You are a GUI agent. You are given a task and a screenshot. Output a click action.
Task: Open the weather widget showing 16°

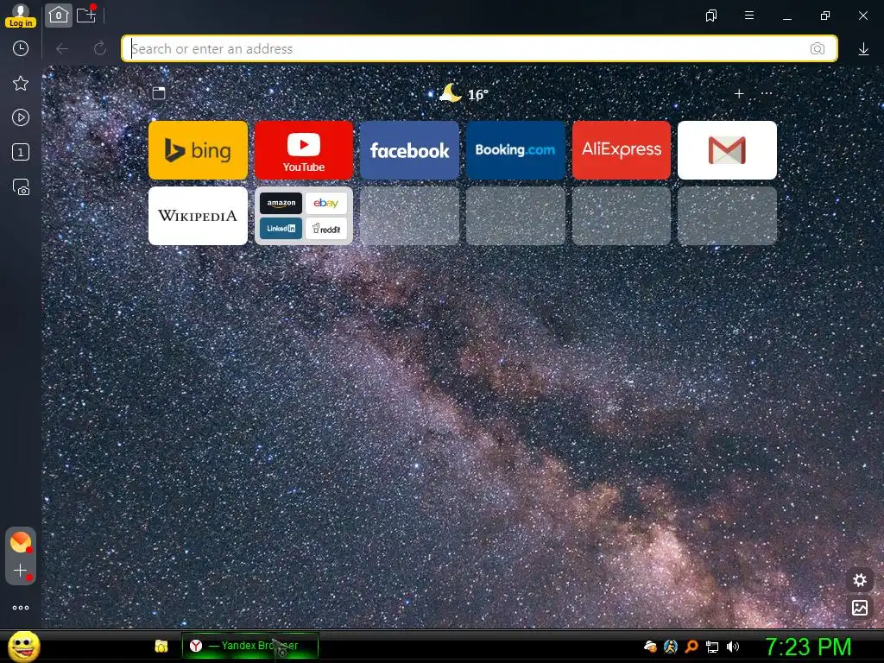pyautogui.click(x=464, y=93)
